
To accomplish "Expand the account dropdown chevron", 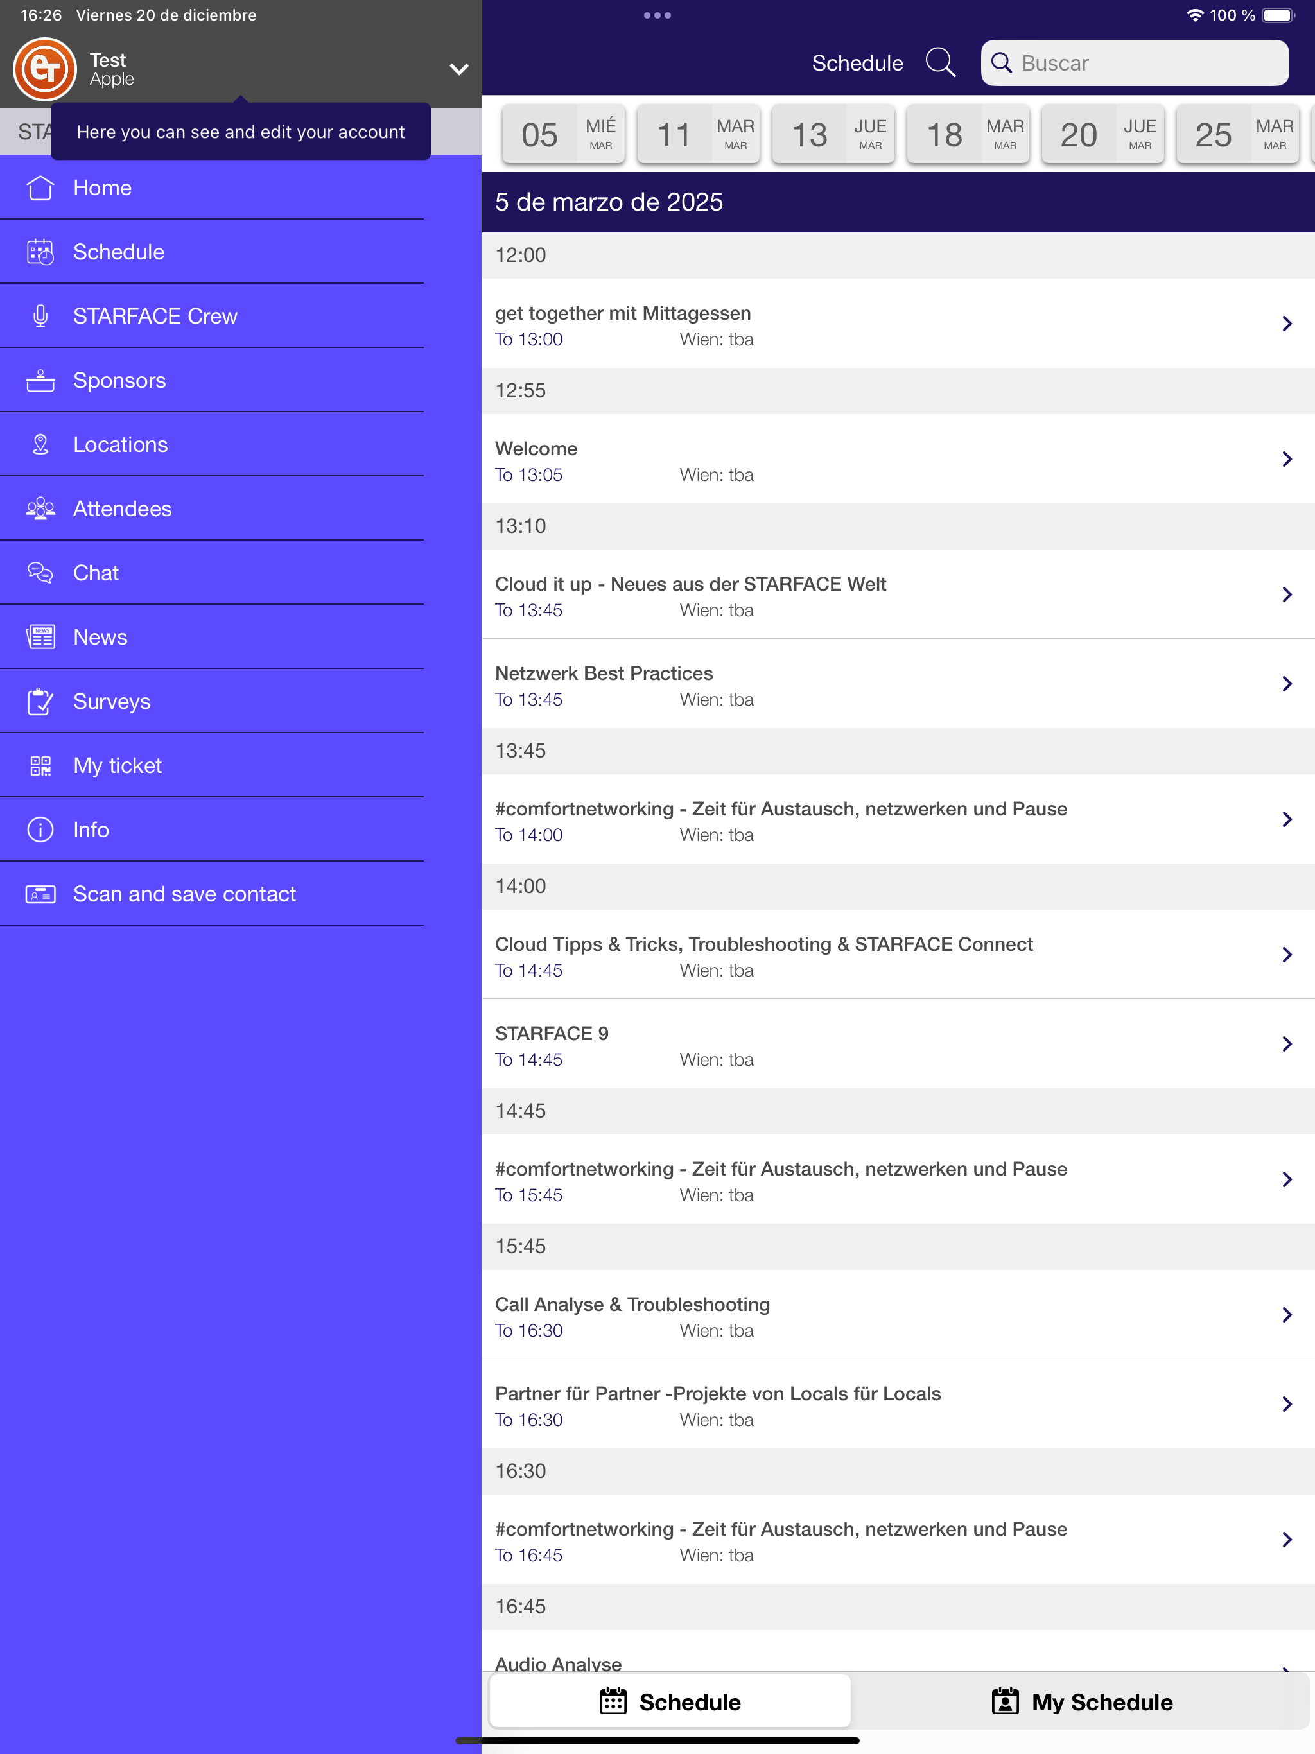I will click(458, 69).
